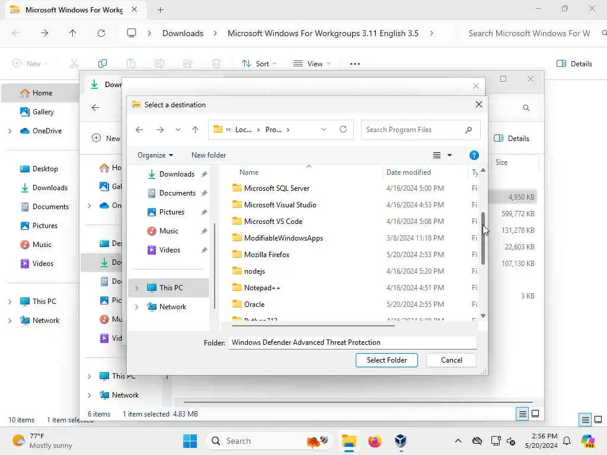The width and height of the screenshot is (607, 455).
Task: Select the Microsoft Visual Studio folder
Action: [x=280, y=205]
